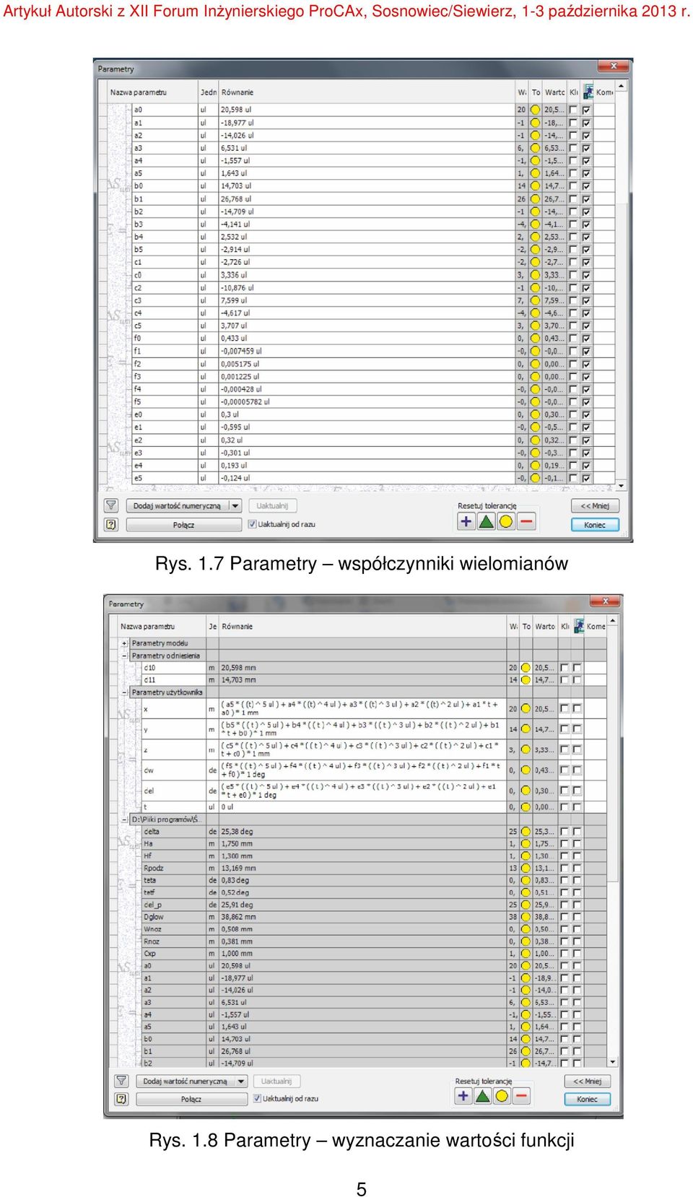Open parameter filter funnel in Rys. 1.8 dialog

pyautogui.click(x=121, y=1081)
